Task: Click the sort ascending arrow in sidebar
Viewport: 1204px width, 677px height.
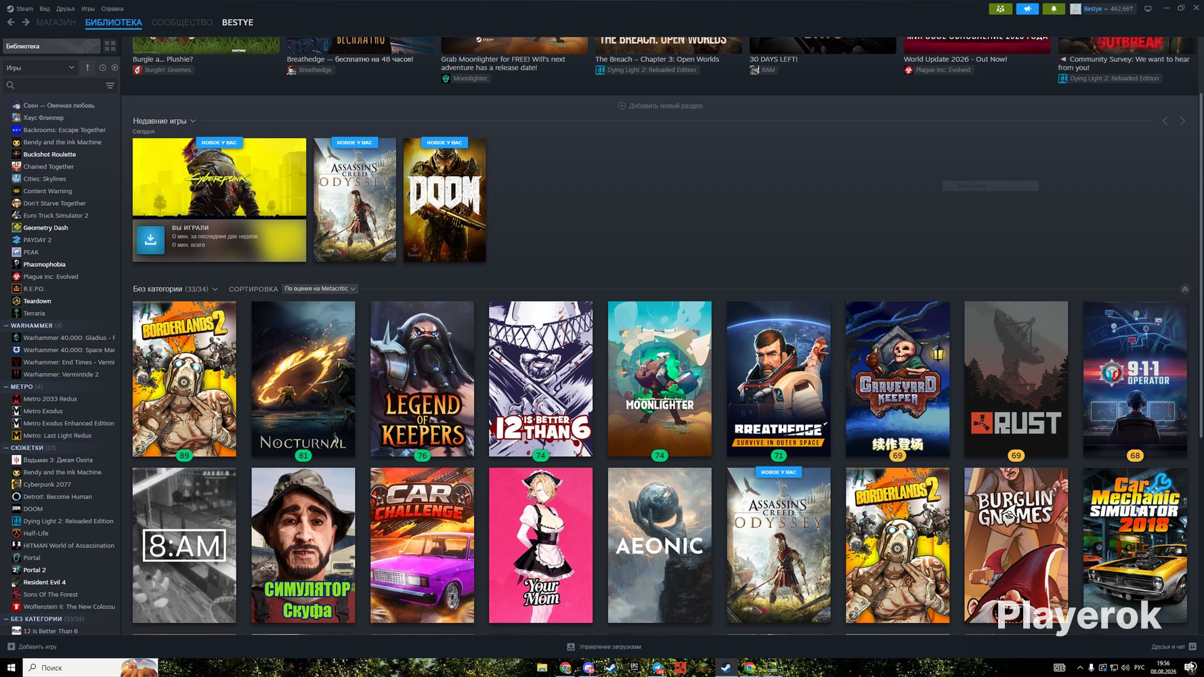Action: (x=87, y=68)
